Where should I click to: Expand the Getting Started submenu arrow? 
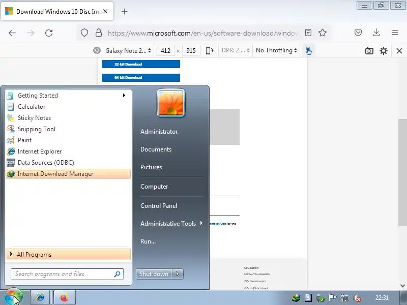tap(124, 96)
